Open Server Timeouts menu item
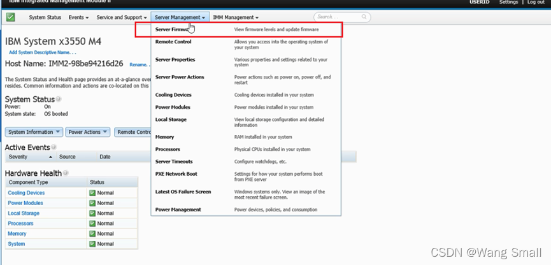This screenshot has height=265, width=551. 174,162
